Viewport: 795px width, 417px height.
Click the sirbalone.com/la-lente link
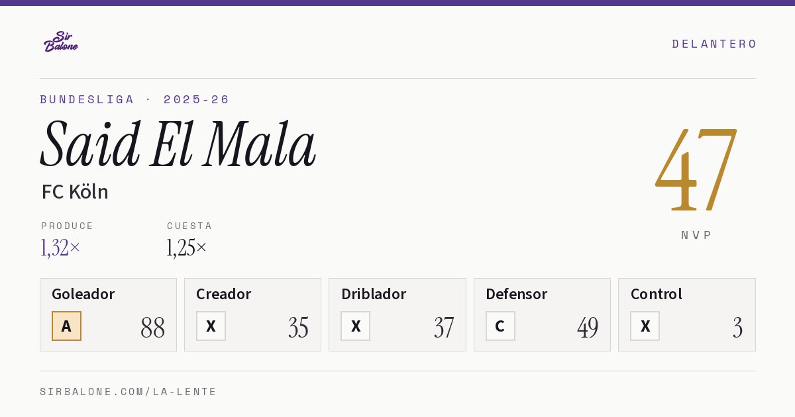point(129,392)
